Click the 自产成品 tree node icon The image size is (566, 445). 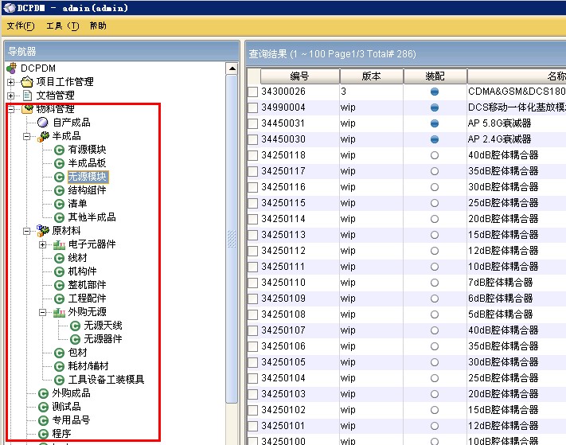pos(43,123)
